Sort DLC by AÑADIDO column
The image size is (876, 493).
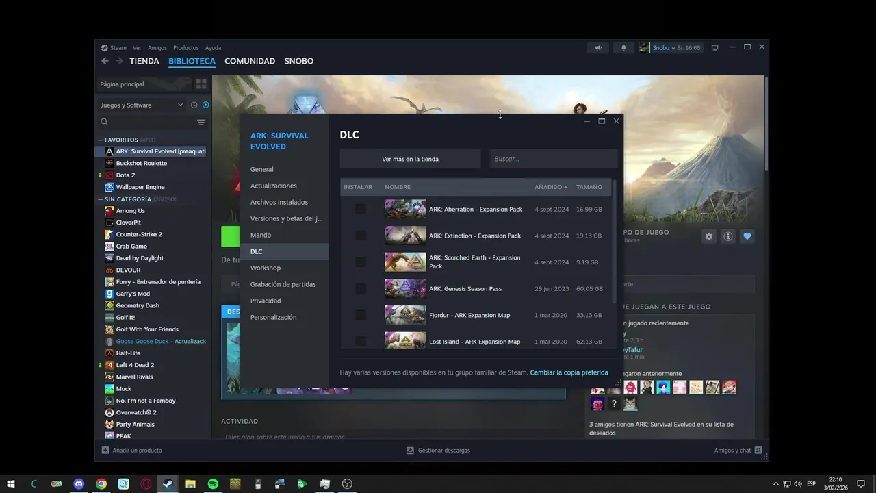click(x=551, y=187)
